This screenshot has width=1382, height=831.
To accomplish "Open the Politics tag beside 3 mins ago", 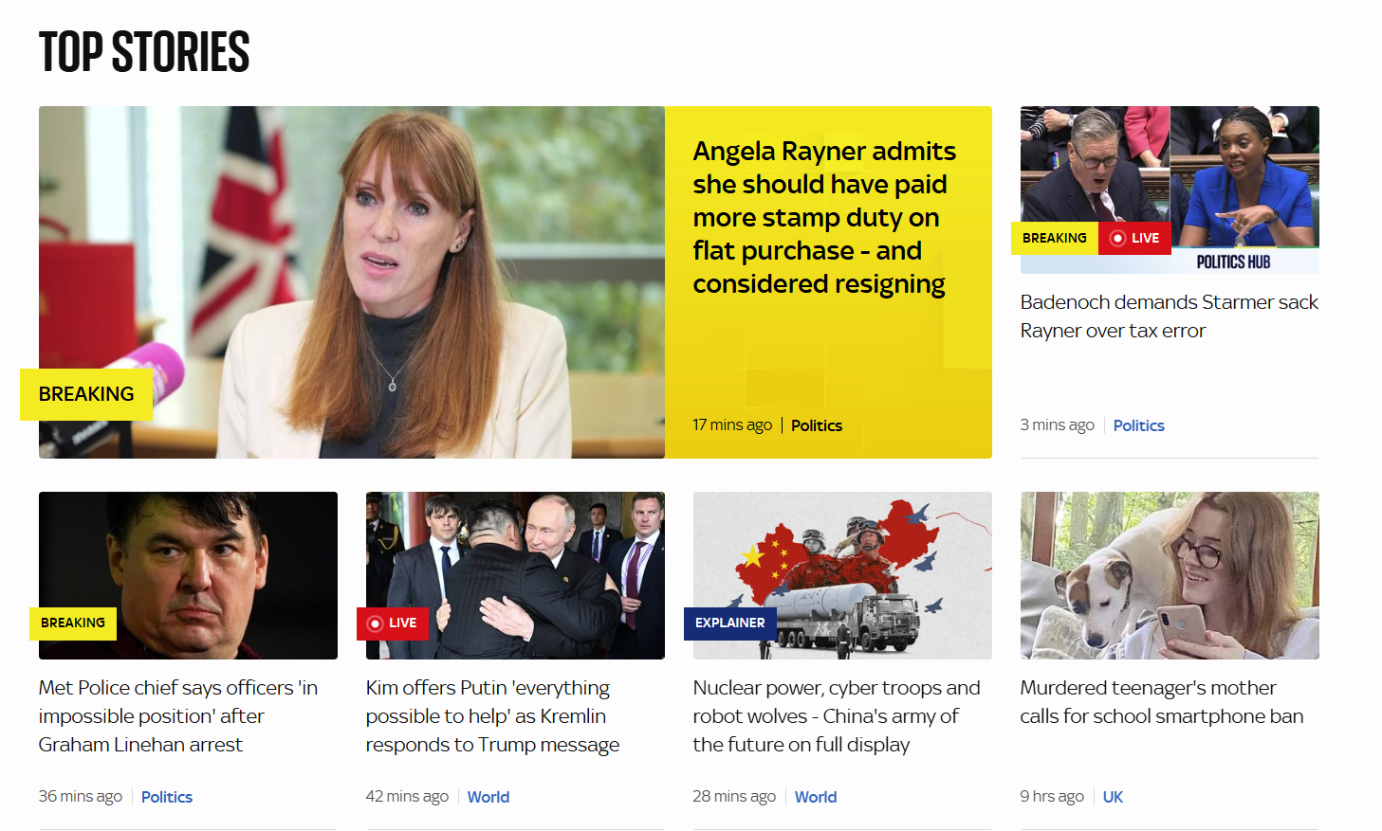I will pyautogui.click(x=1138, y=425).
